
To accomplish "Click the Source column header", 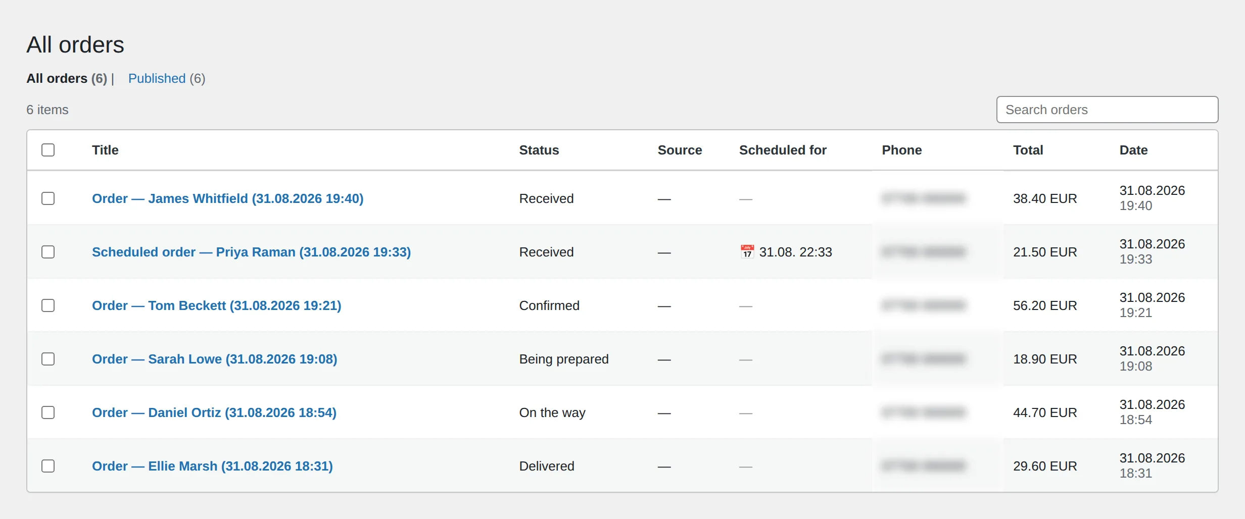I will (680, 150).
